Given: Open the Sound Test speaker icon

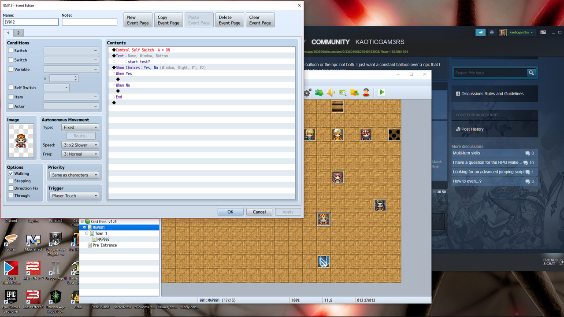Looking at the screenshot, I should click(x=330, y=92).
